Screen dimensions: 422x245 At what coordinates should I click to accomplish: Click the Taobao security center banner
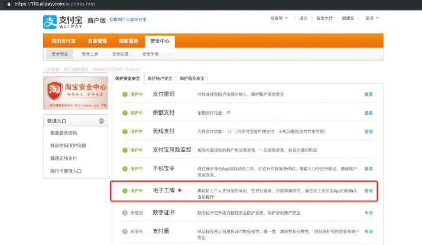(x=76, y=93)
